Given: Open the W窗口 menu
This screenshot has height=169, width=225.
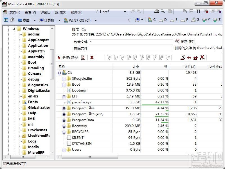Looking at the screenshot, I should (45, 12).
